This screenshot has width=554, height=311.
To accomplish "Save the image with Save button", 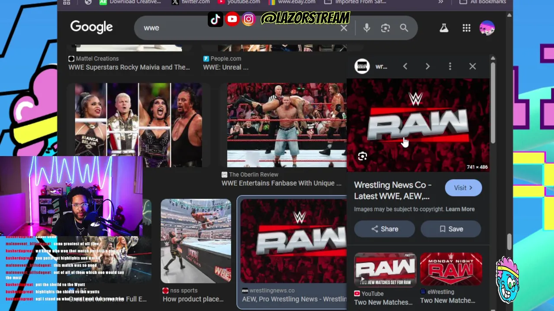I will (x=451, y=229).
